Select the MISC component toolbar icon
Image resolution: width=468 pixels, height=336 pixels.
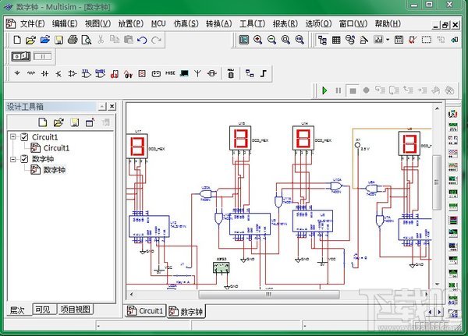point(171,74)
